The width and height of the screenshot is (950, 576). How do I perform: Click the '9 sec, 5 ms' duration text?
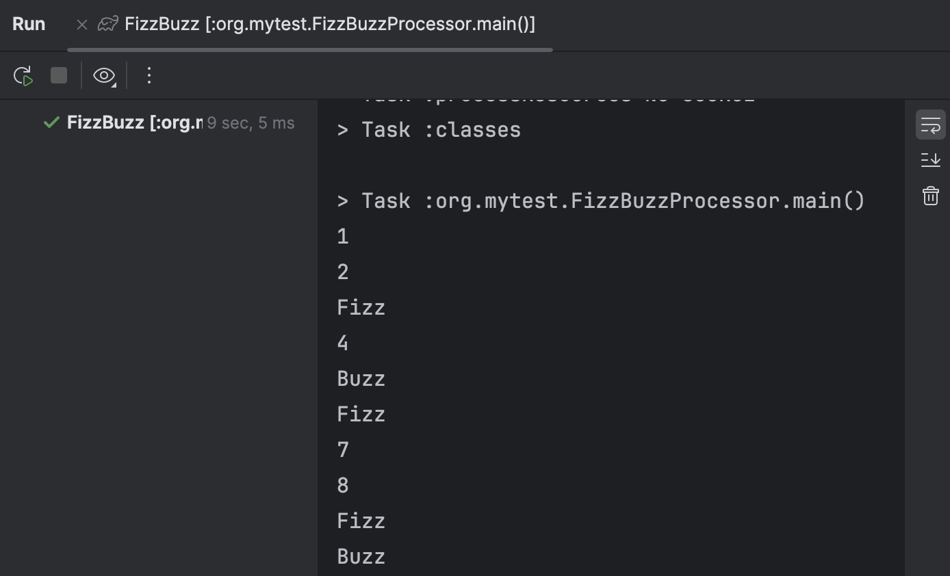click(251, 122)
